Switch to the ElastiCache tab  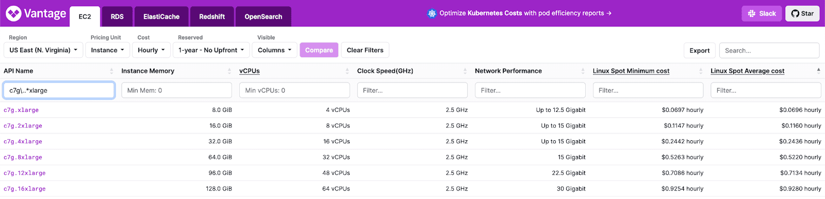(161, 16)
